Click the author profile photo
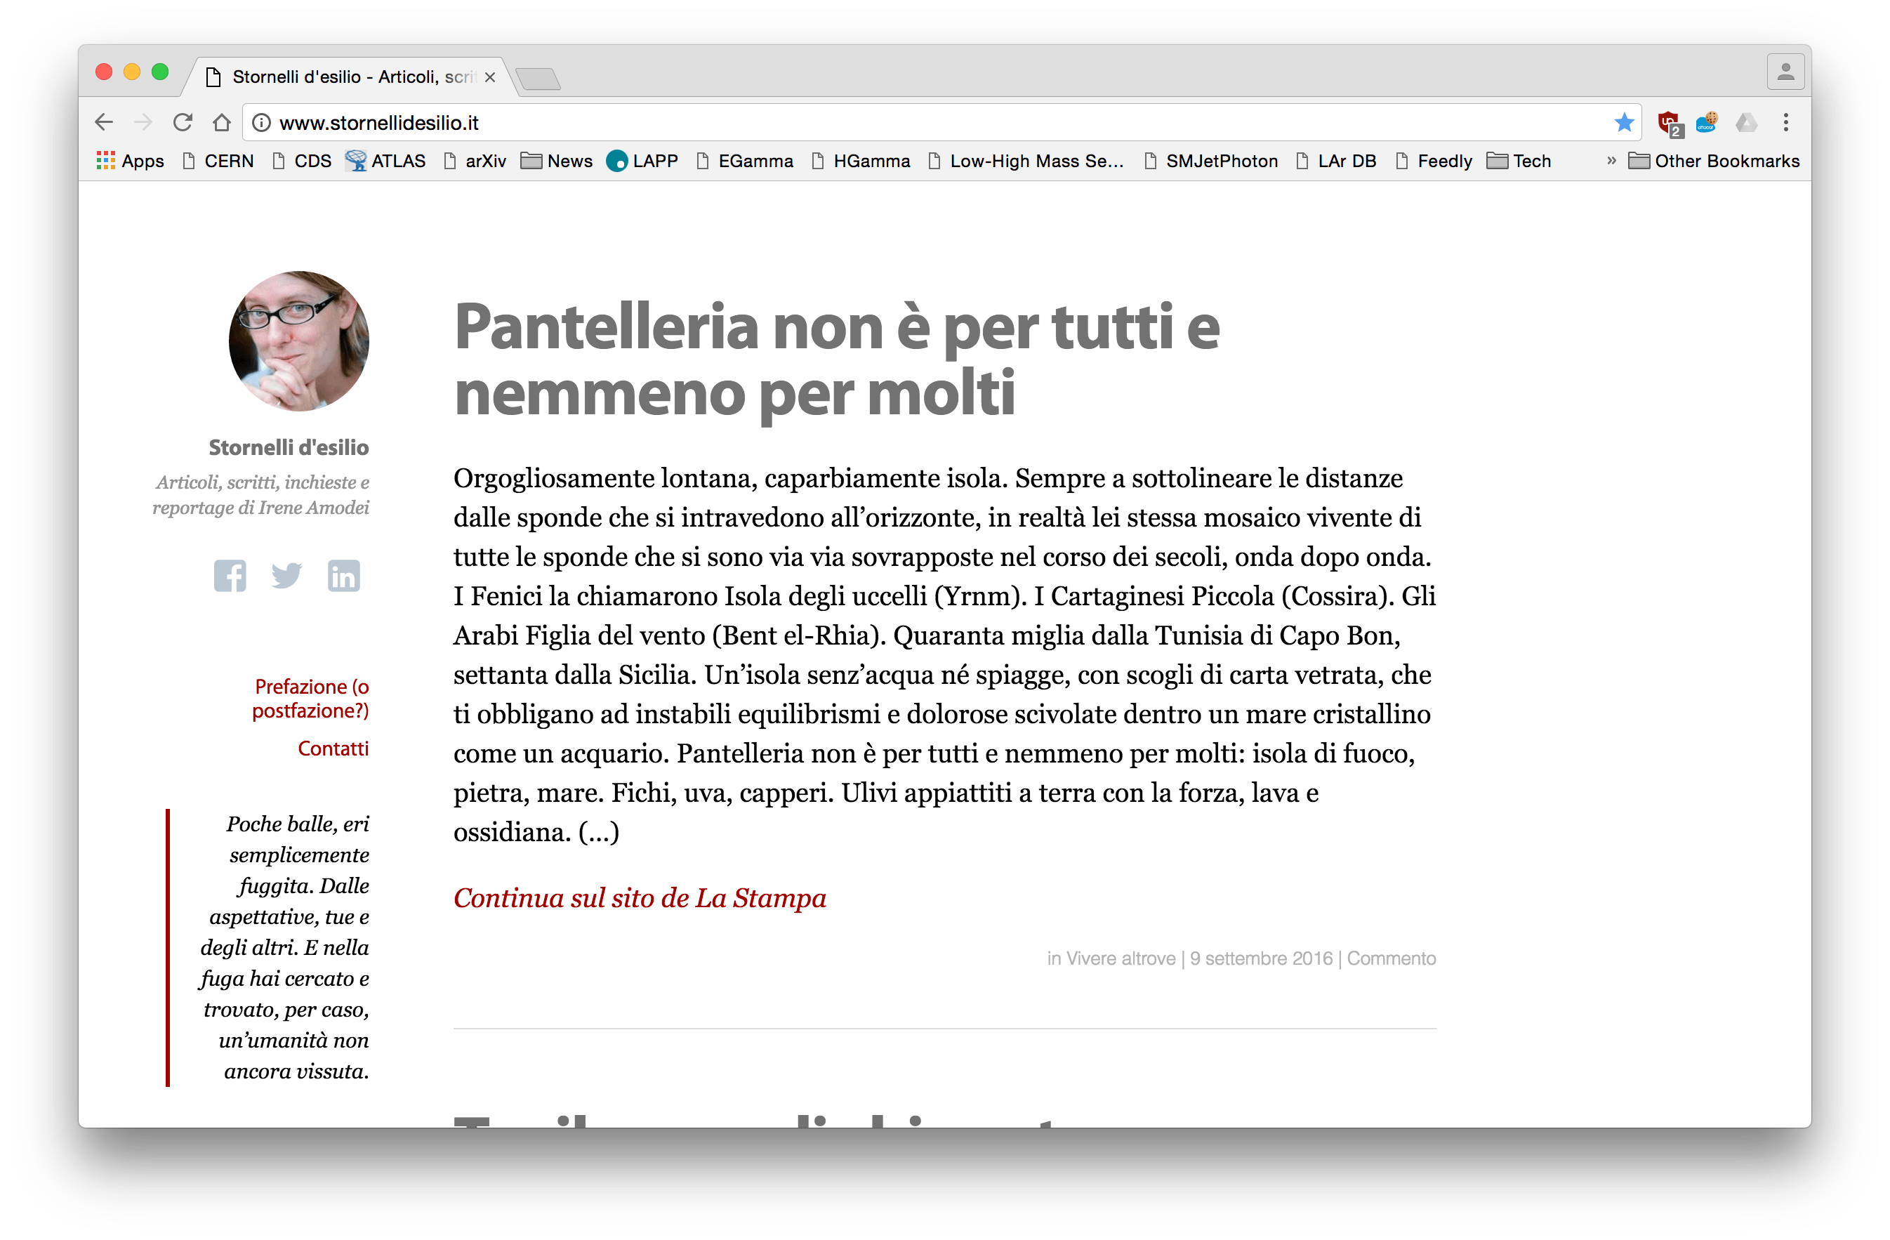Image resolution: width=1890 pixels, height=1240 pixels. pyautogui.click(x=298, y=341)
